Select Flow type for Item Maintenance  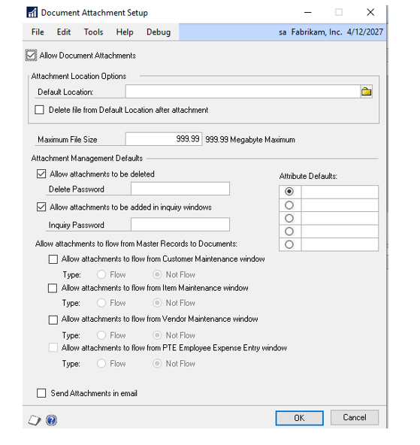point(101,303)
